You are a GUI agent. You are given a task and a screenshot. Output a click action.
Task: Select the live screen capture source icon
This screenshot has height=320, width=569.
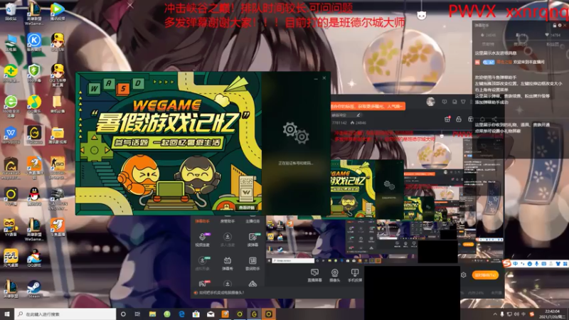(314, 275)
